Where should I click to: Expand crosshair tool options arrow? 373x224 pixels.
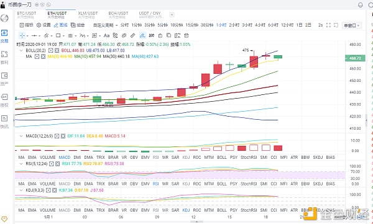click(x=27, y=36)
